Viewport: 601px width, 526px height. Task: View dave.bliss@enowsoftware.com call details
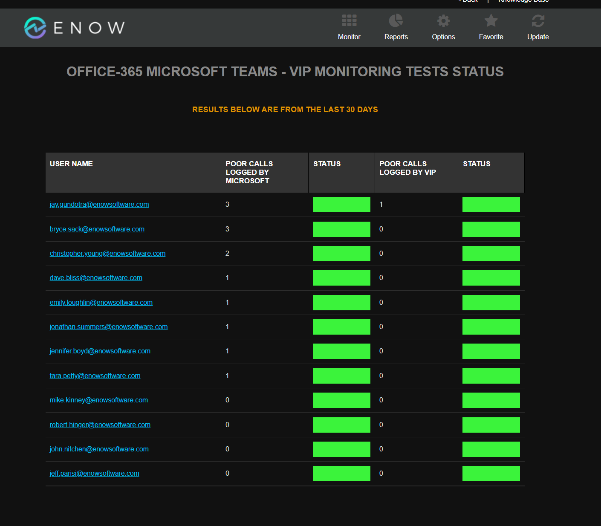click(x=96, y=277)
